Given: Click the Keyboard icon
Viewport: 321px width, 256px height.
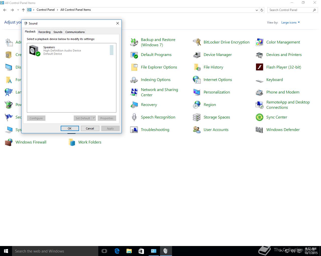Looking at the screenshot, I should [260, 80].
